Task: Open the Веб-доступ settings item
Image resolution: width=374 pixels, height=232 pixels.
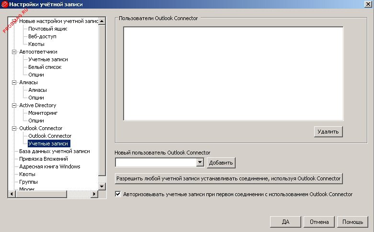Action: tap(42, 36)
